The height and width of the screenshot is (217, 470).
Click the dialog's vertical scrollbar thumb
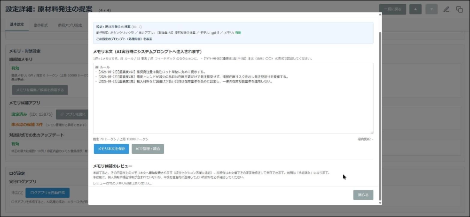click(380, 115)
